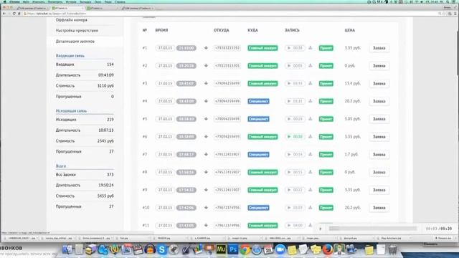459x258 pixels.
Task: Download the recording of call #3
Action: point(311,83)
